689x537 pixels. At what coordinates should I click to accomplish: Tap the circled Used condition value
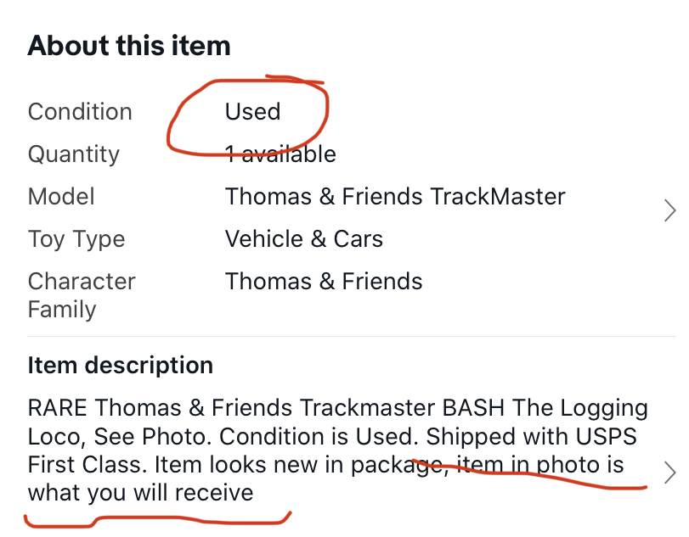point(252,112)
